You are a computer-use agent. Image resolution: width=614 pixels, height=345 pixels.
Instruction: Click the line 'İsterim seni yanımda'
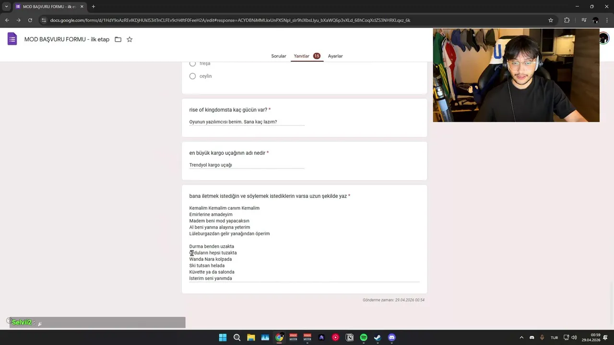[210, 278]
